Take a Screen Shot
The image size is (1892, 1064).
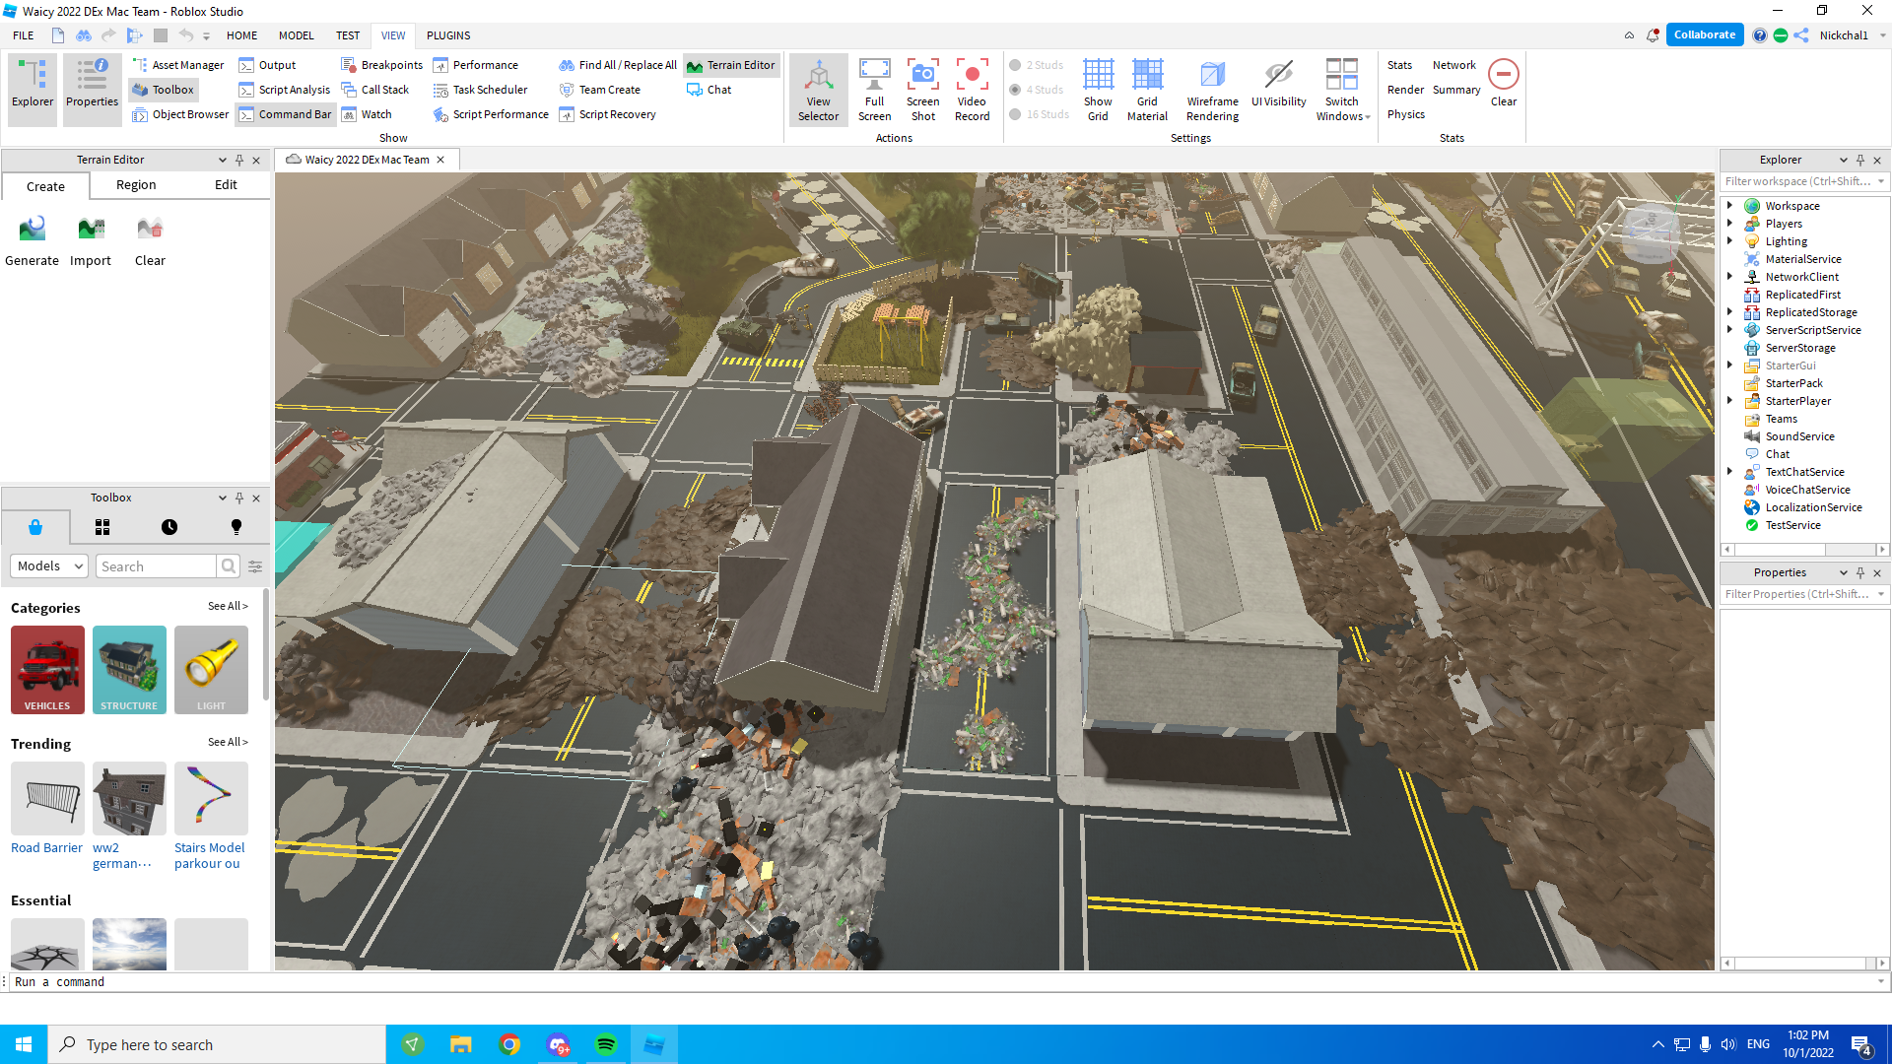click(x=923, y=90)
